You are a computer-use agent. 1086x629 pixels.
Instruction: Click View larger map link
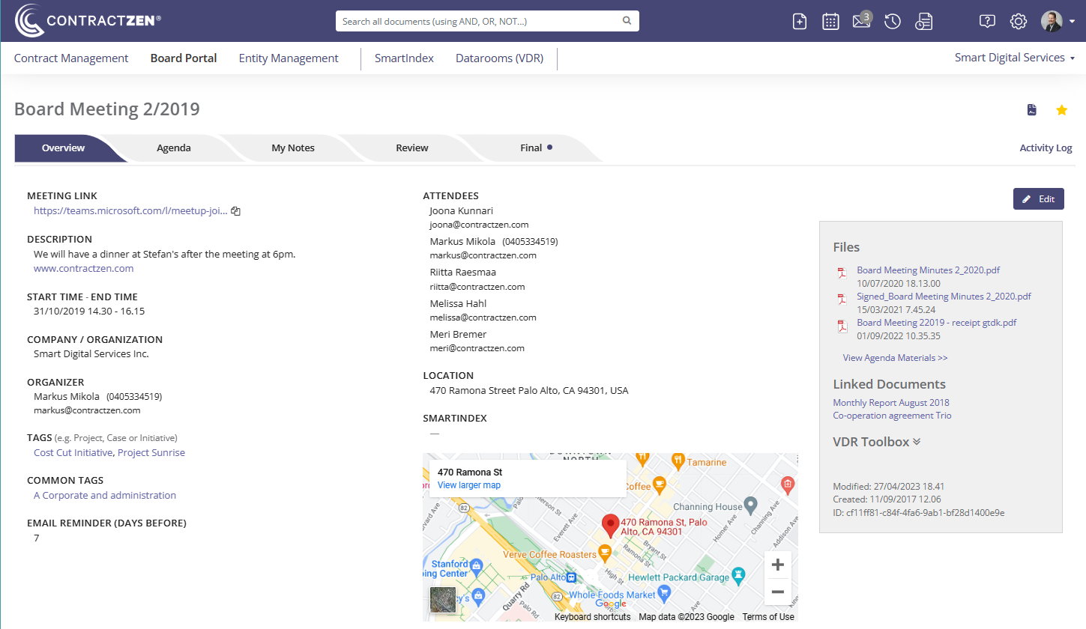[x=469, y=485]
